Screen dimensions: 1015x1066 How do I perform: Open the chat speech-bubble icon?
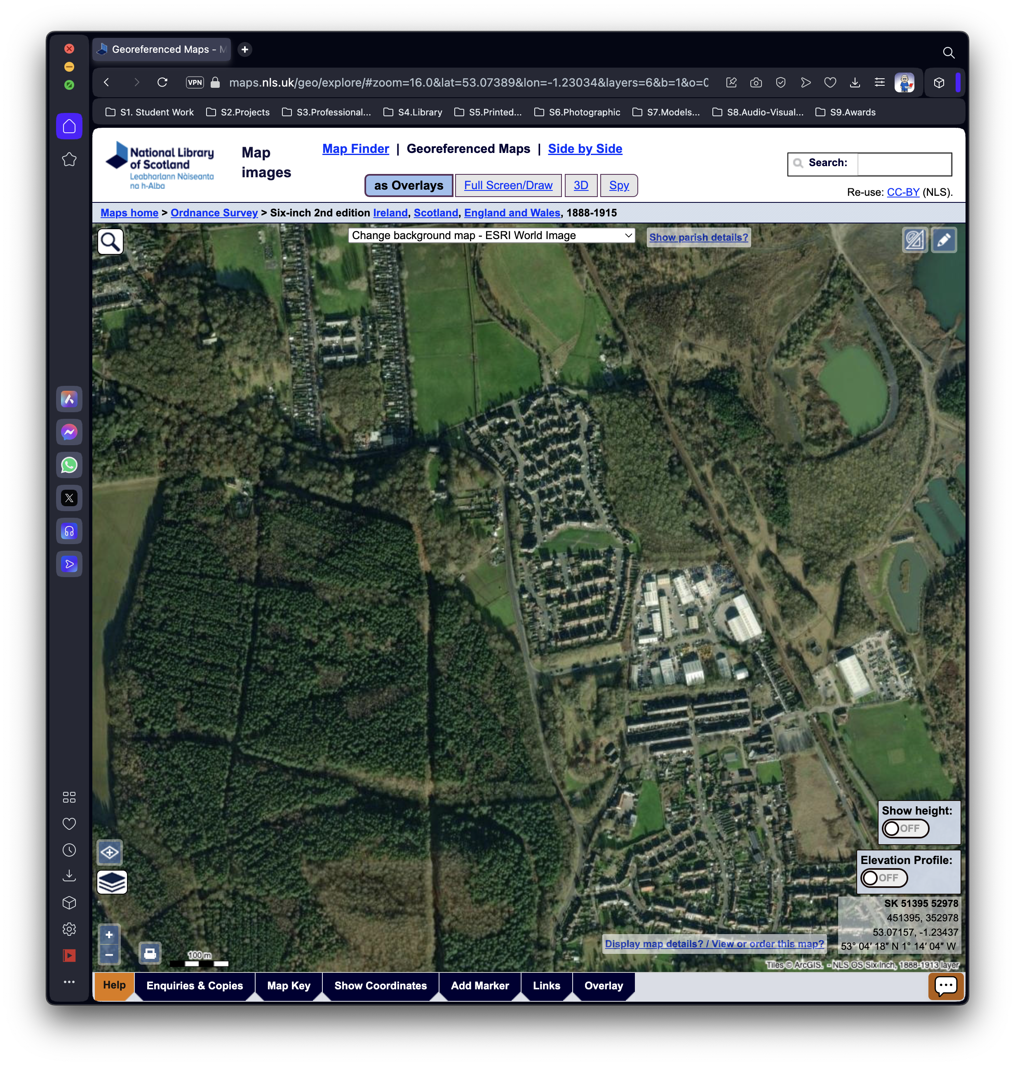945,986
